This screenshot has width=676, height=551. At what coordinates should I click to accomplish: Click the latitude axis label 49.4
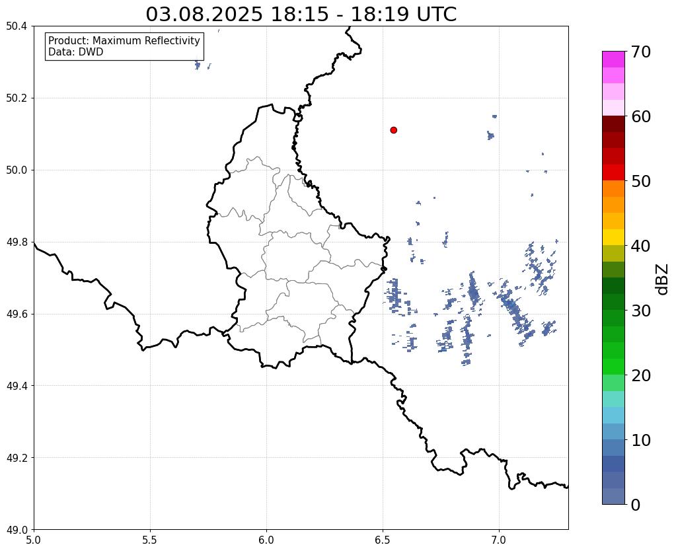[x=17, y=386]
